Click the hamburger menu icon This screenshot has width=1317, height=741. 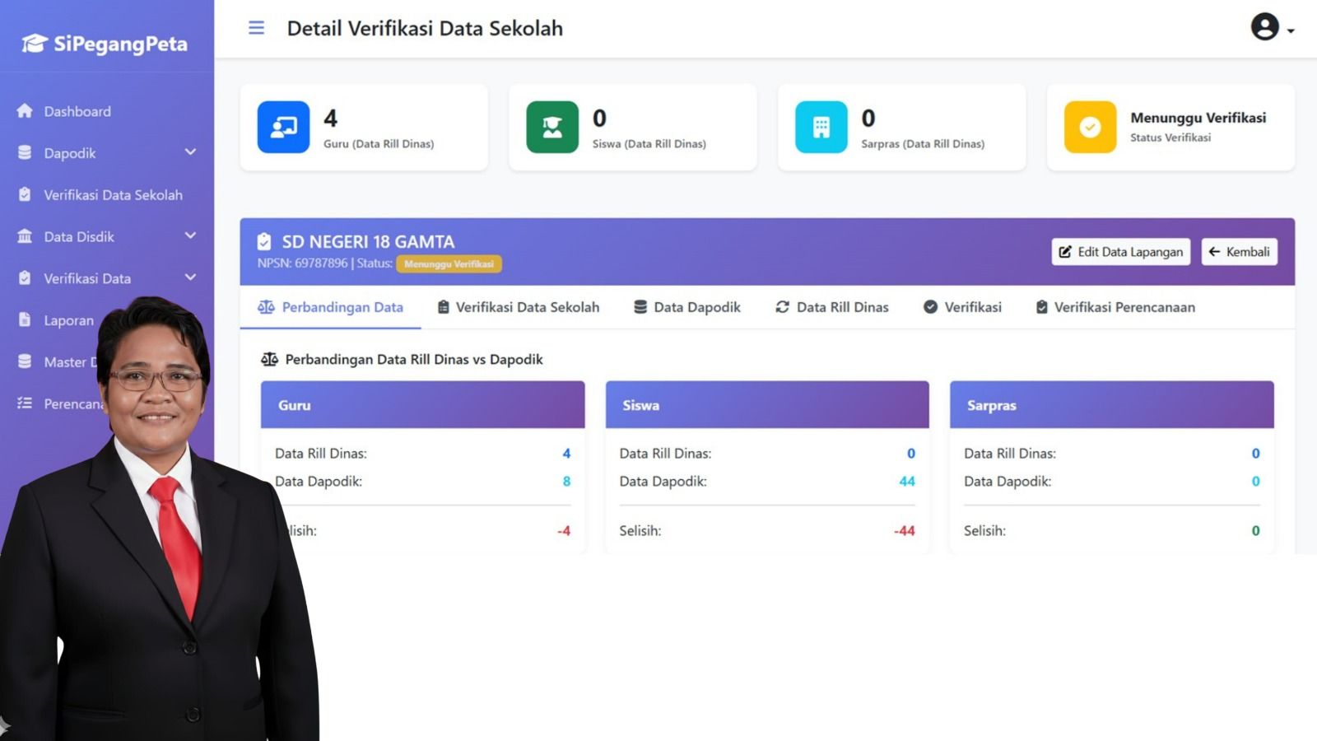256,27
